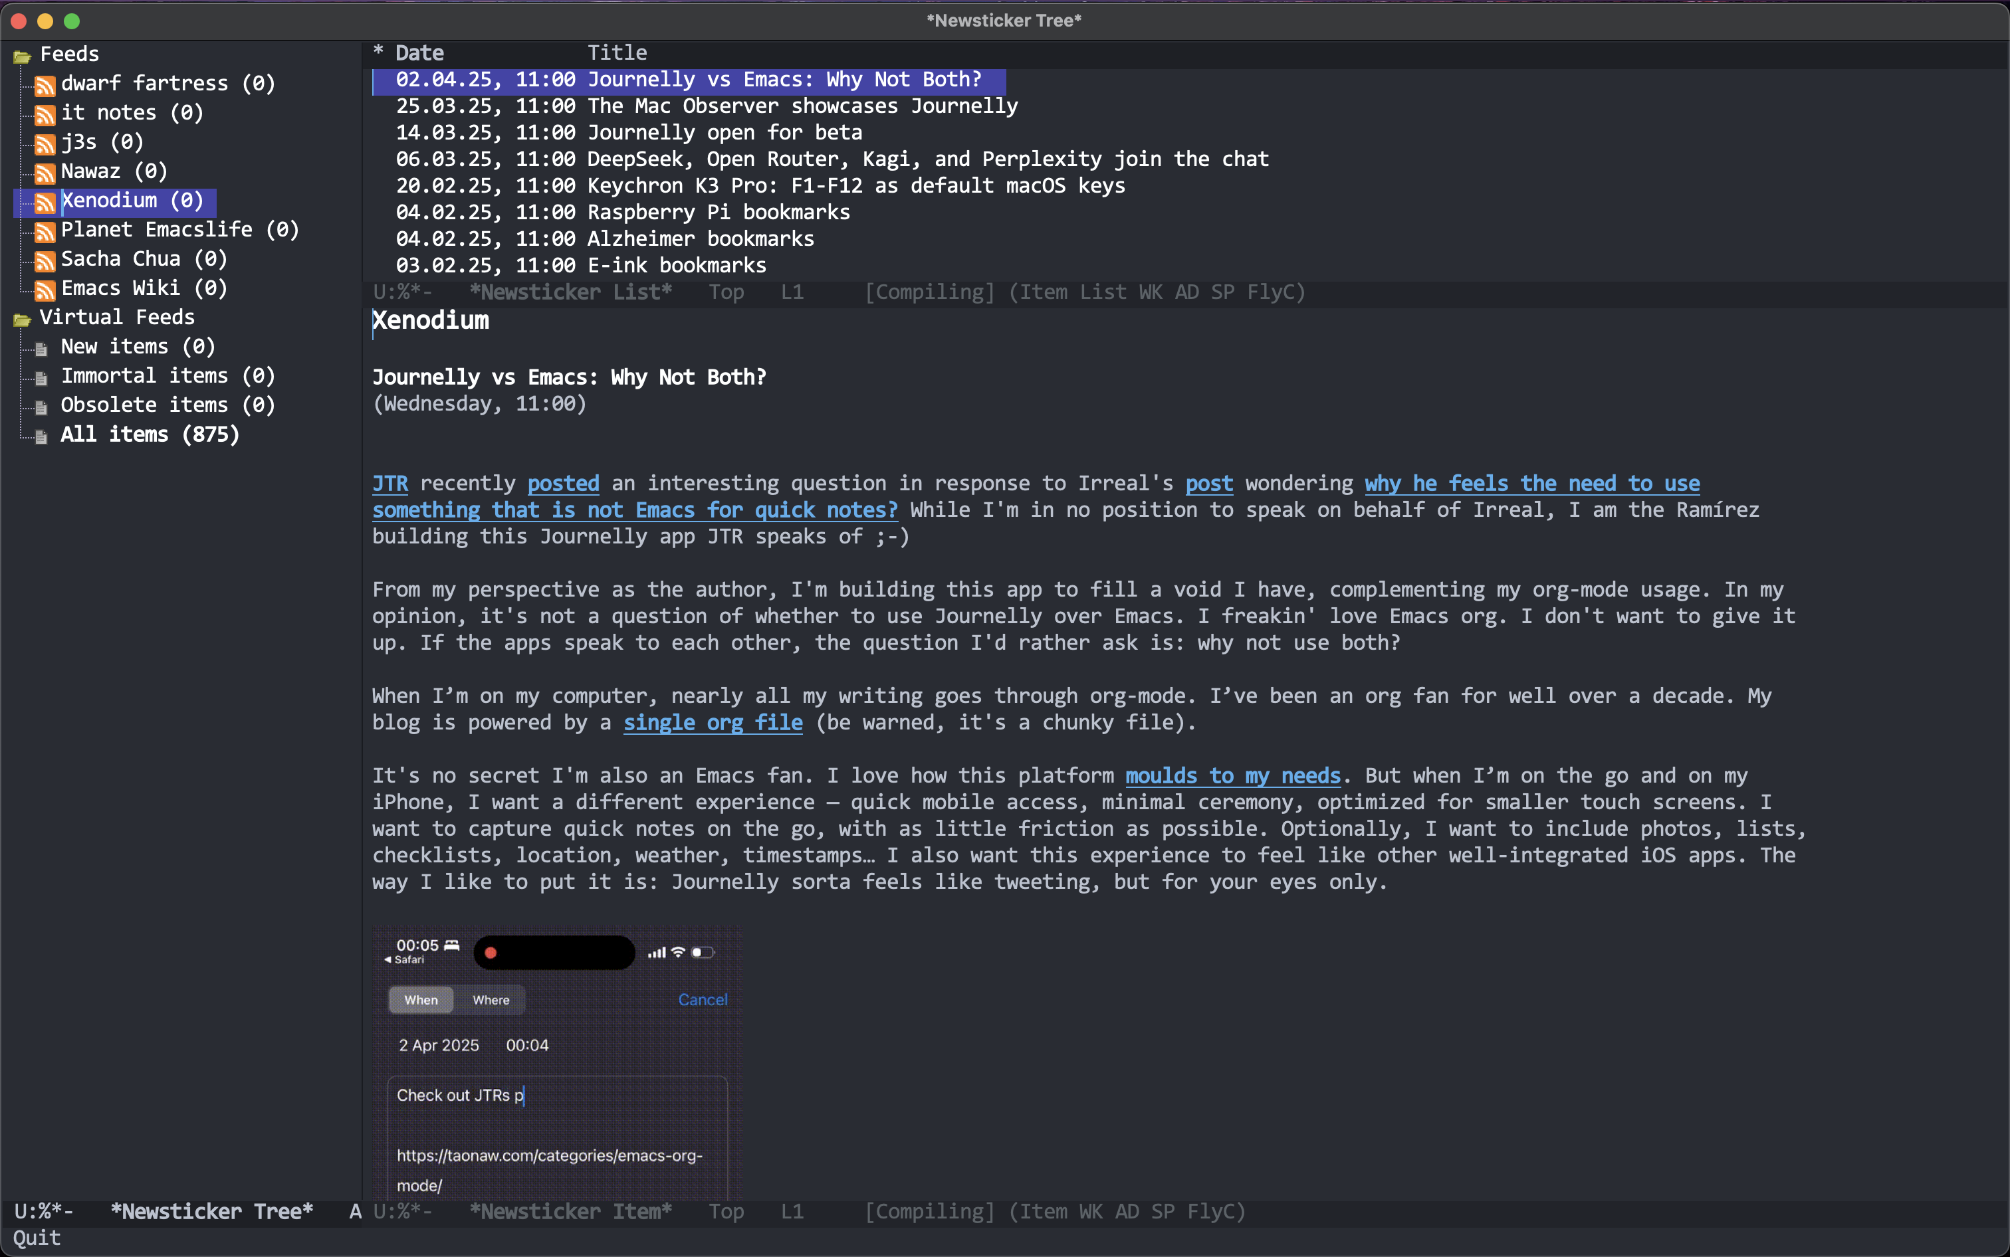The image size is (2010, 1257).
Task: Show All items (875)
Action: click(x=150, y=434)
